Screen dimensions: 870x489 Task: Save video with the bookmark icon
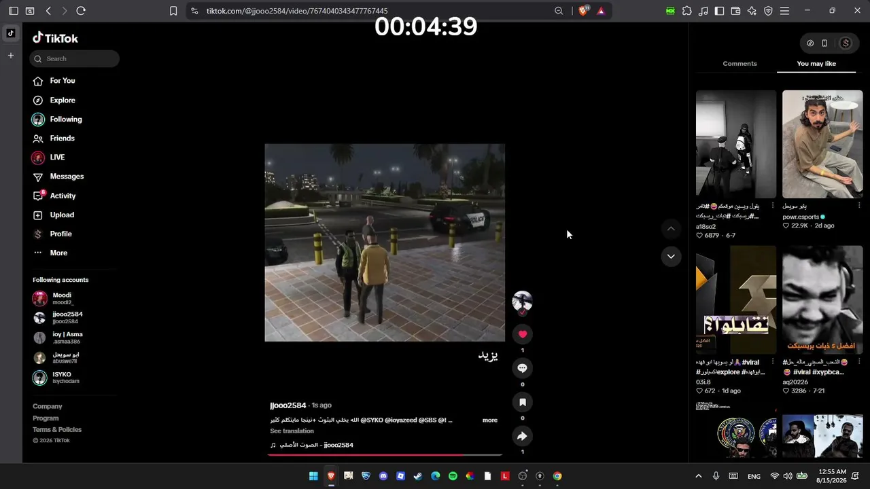pyautogui.click(x=522, y=402)
